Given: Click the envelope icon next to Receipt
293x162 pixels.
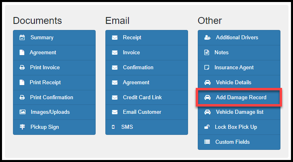Looking at the screenshot, I should 115,38.
